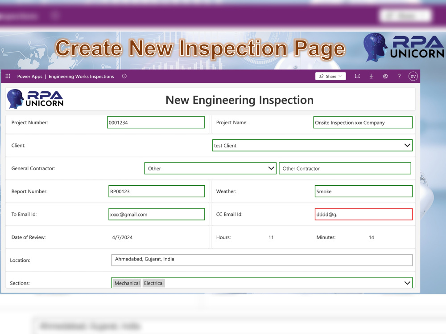Screen dimensions: 446x334
Task: Edit the Report Number field
Action: [x=157, y=191]
